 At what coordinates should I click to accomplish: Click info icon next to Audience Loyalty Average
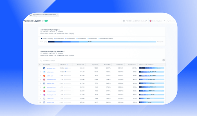tap(59, 29)
